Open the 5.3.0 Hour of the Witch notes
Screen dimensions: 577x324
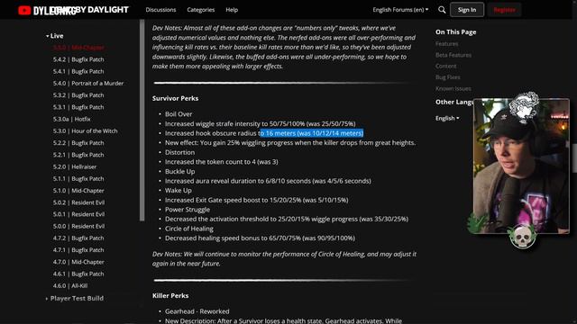pyautogui.click(x=85, y=131)
